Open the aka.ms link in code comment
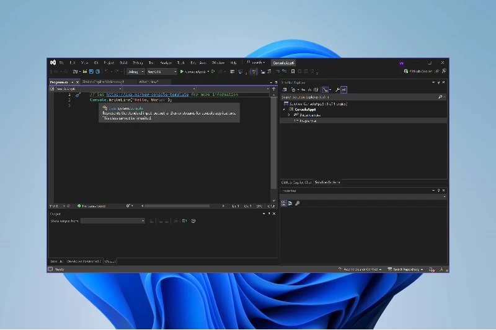496x330 pixels. (x=148, y=95)
